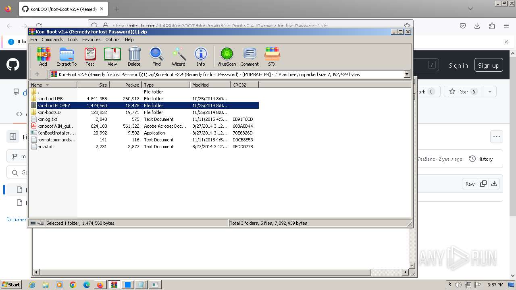Screen dimensions: 516x290
Task: Dismiss the Firefox notification bar
Action: coord(506,41)
